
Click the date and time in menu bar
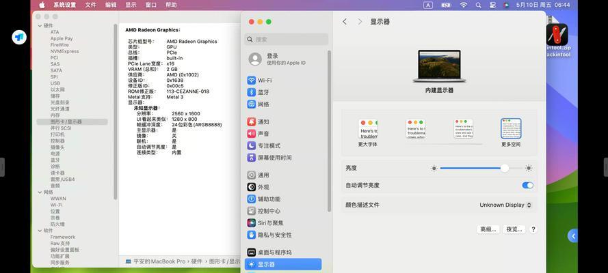[x=543, y=5]
